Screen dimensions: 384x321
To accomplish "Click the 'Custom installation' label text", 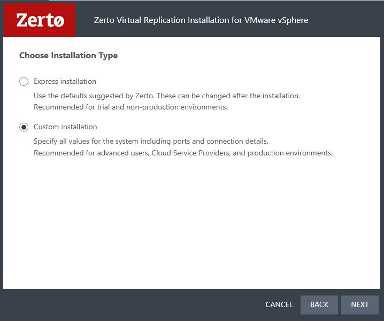I will pyautogui.click(x=65, y=127).
